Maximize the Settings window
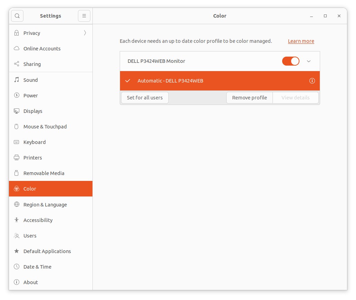This screenshot has width=356, height=300. (325, 16)
